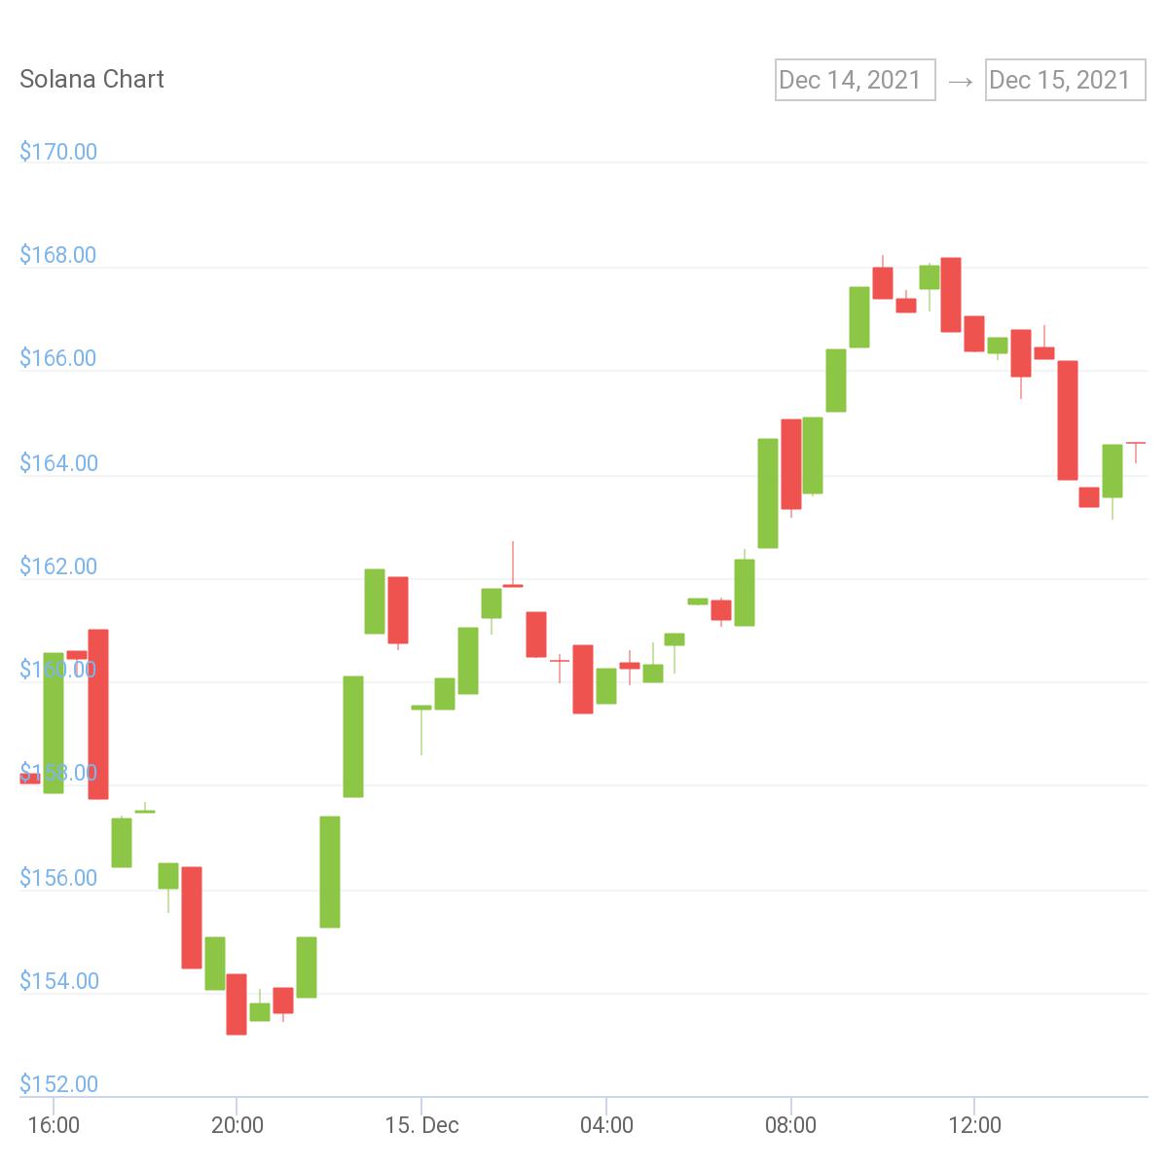Screen dimensions: 1168x1168
Task: Click the $166.00 price axis label
Action: (x=58, y=358)
